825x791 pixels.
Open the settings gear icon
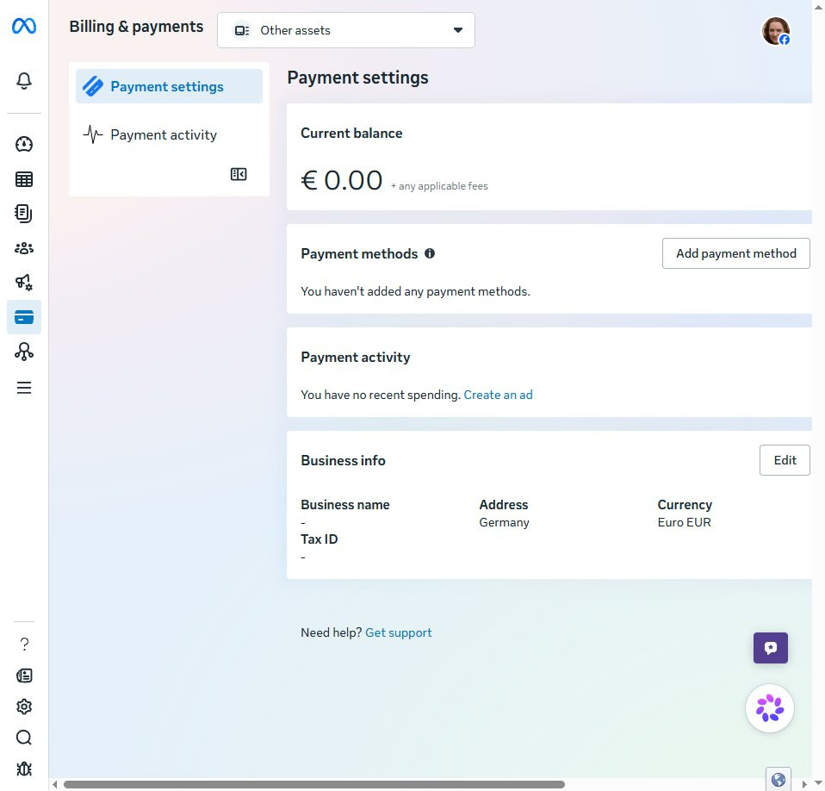tap(24, 707)
